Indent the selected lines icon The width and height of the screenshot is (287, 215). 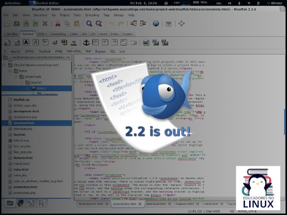[x=143, y=23]
